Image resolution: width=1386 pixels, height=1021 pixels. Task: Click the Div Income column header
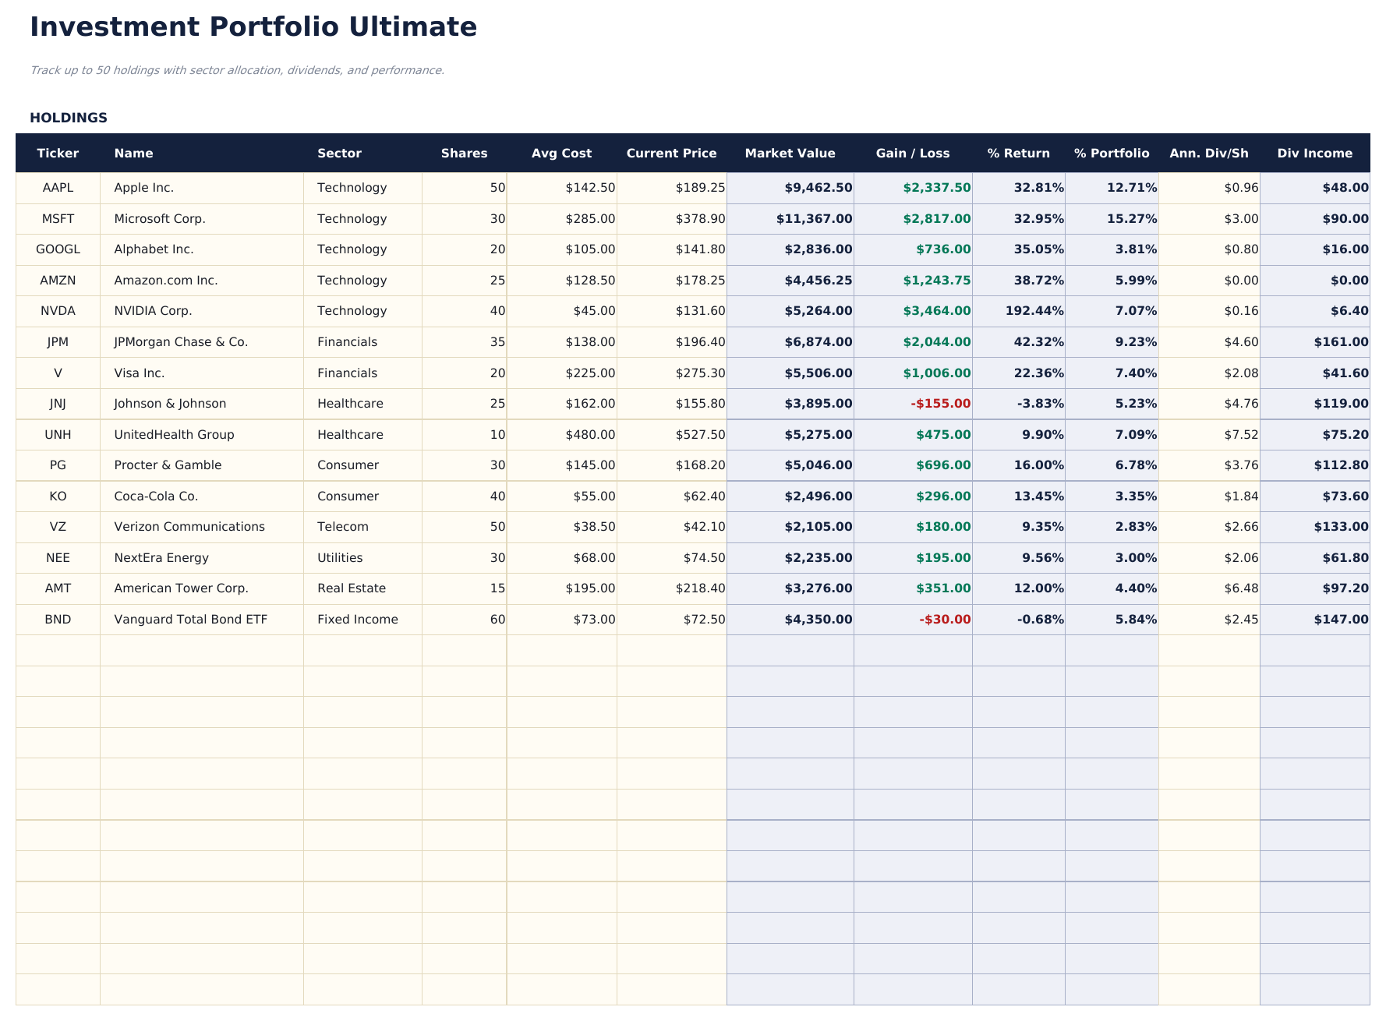(1315, 153)
